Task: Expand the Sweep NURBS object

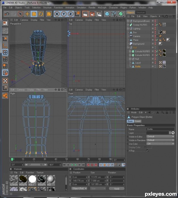Action: tap(128, 25)
